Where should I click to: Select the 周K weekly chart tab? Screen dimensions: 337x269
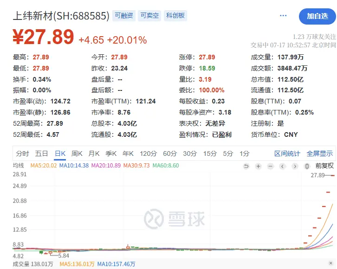coord(77,154)
